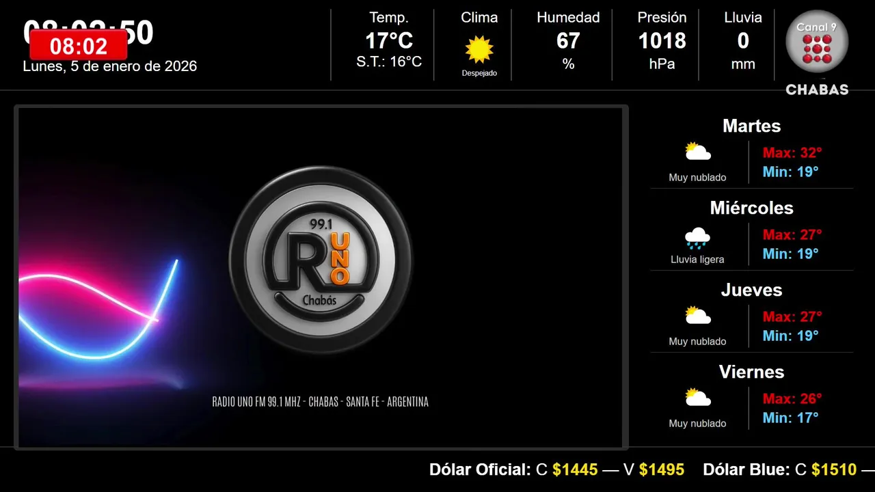Click the Temp. label
This screenshot has height=492, width=875.
coord(389,18)
